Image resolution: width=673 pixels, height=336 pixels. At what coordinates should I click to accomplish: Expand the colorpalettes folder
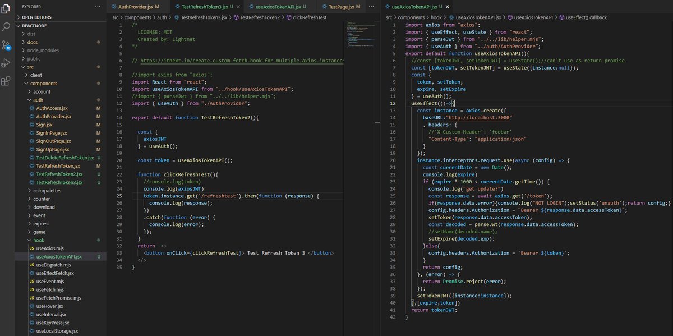[x=61, y=191]
